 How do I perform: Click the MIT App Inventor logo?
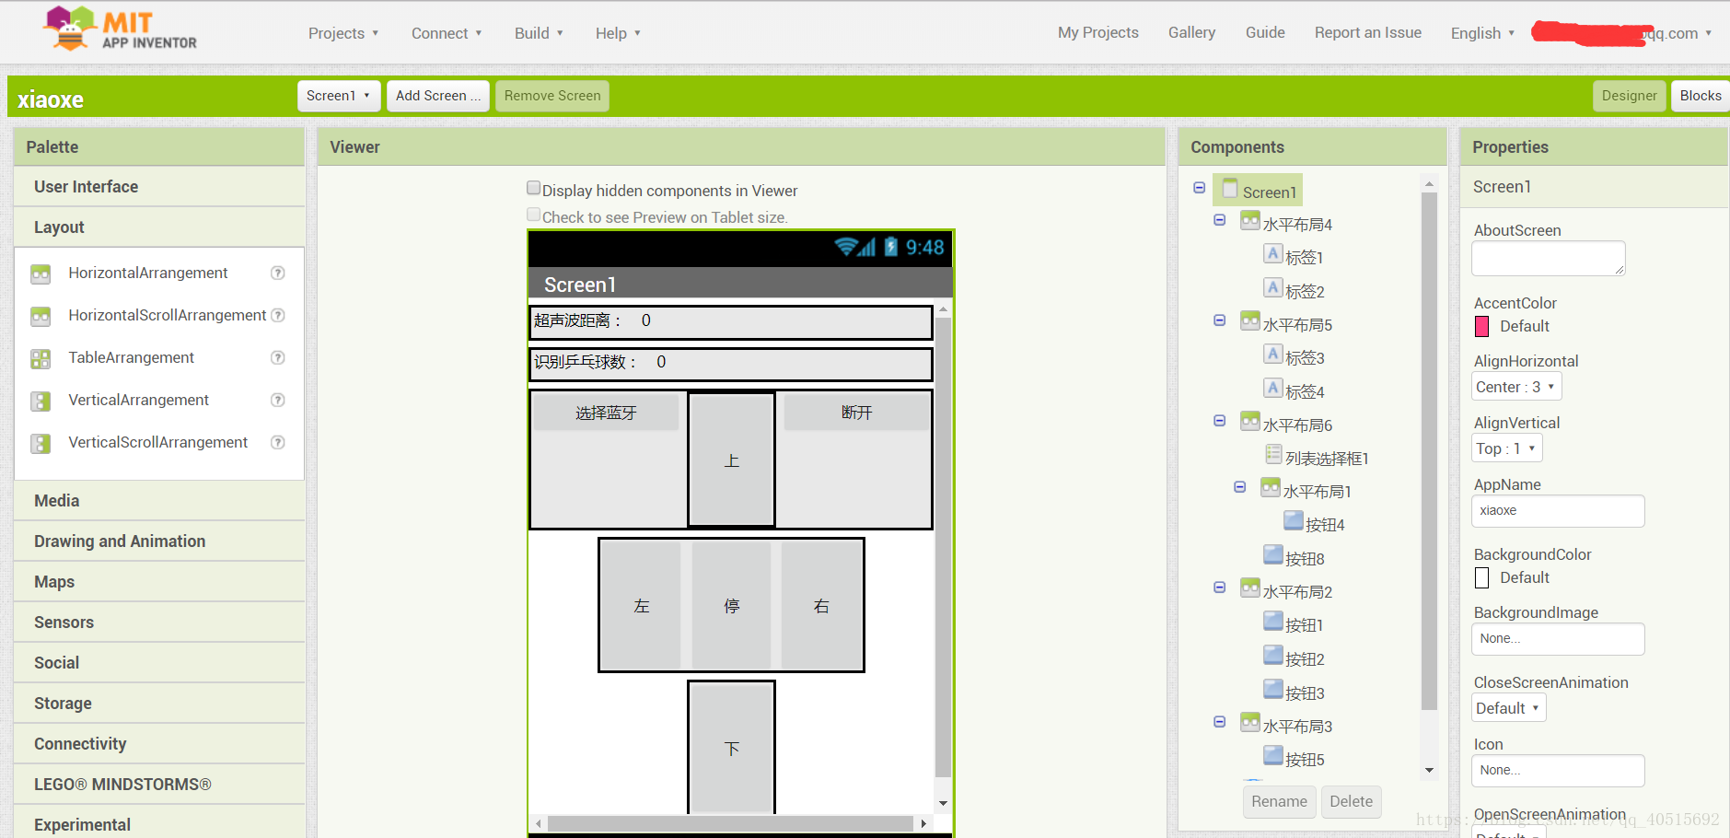pos(118,29)
